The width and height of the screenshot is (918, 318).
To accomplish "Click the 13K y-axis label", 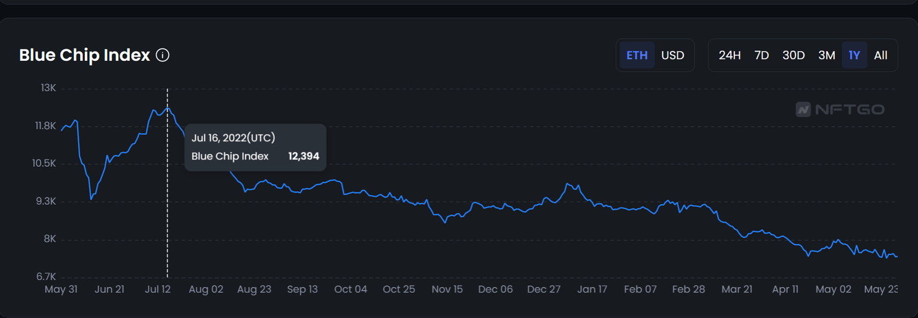I will click(x=48, y=88).
